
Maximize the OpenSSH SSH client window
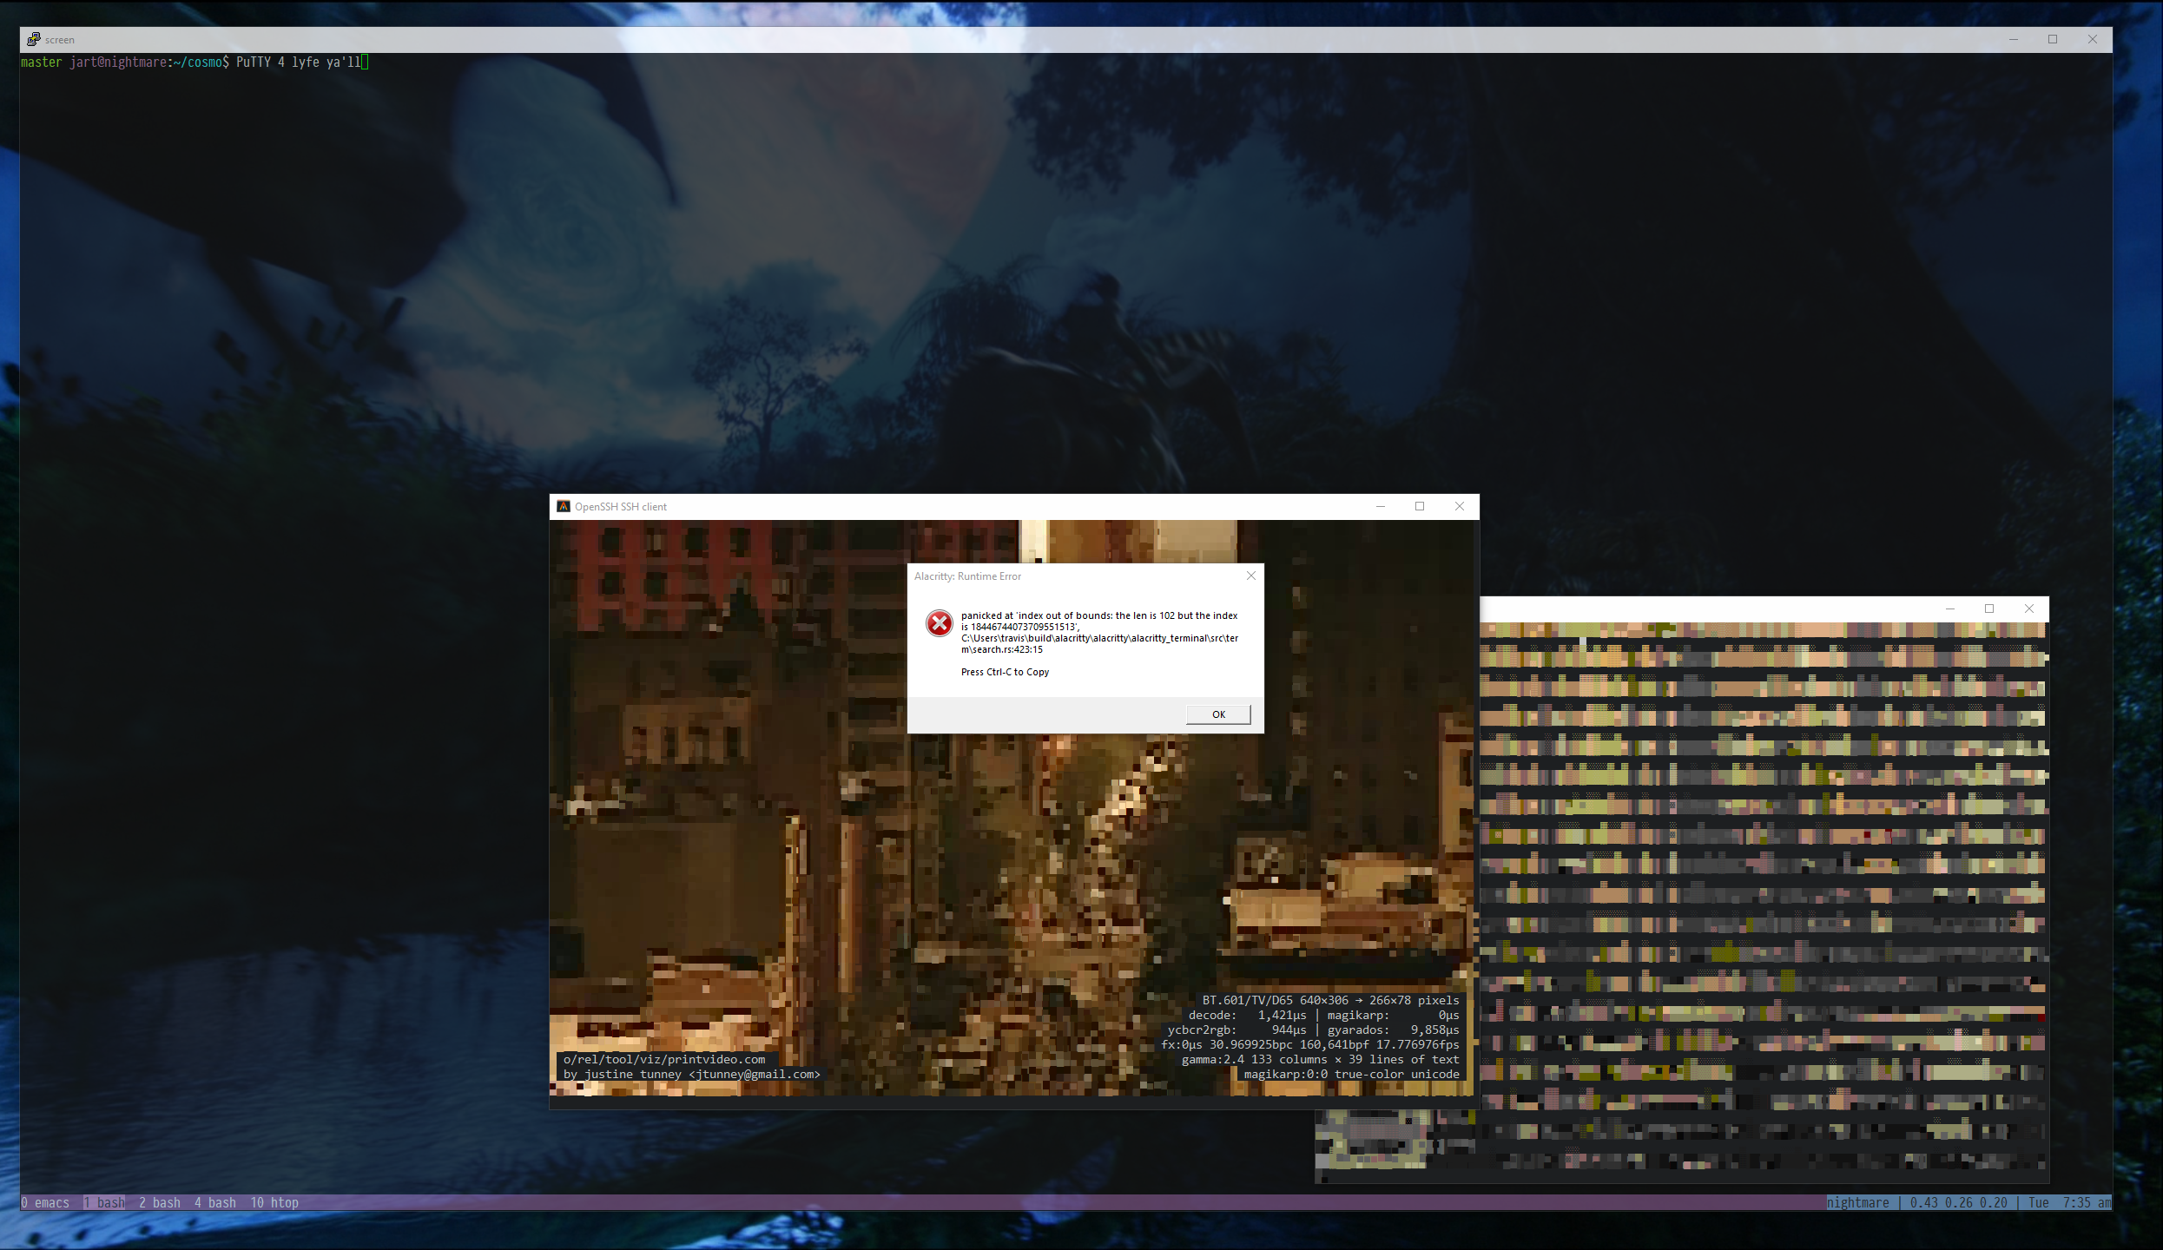[x=1420, y=506]
